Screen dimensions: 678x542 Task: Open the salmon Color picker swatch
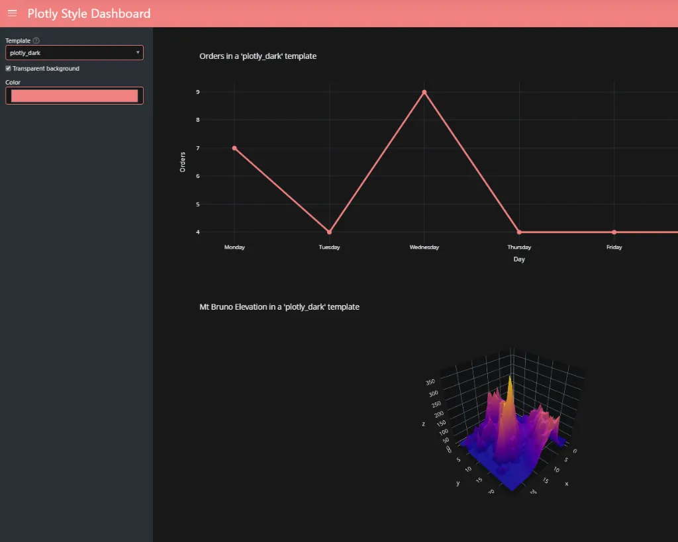(74, 96)
